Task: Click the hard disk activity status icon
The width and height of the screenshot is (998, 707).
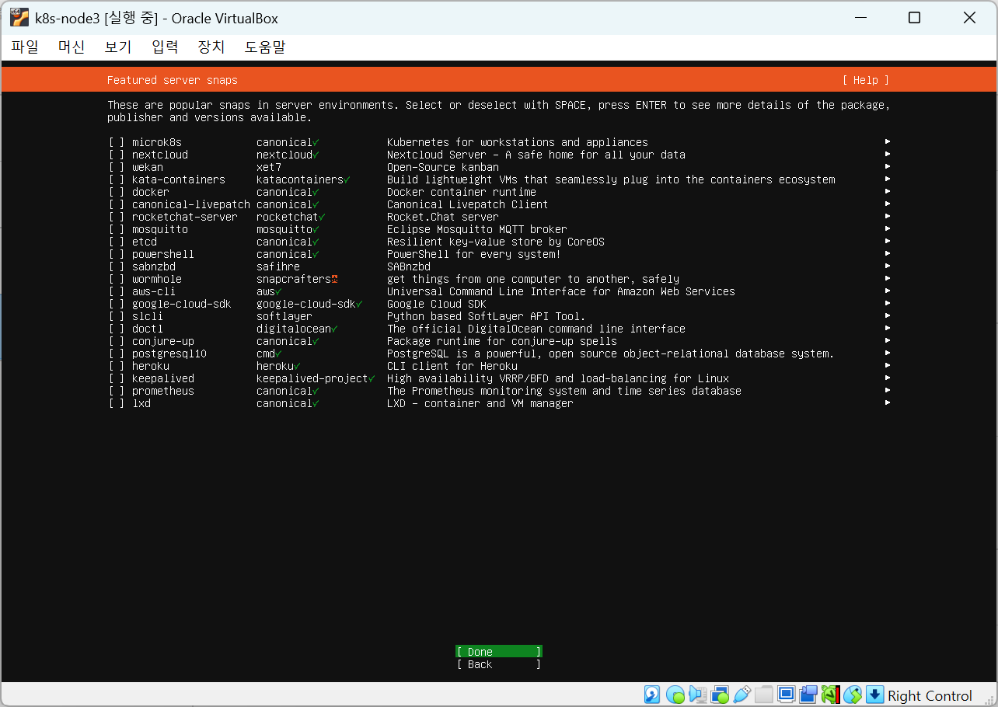Action: tap(652, 695)
